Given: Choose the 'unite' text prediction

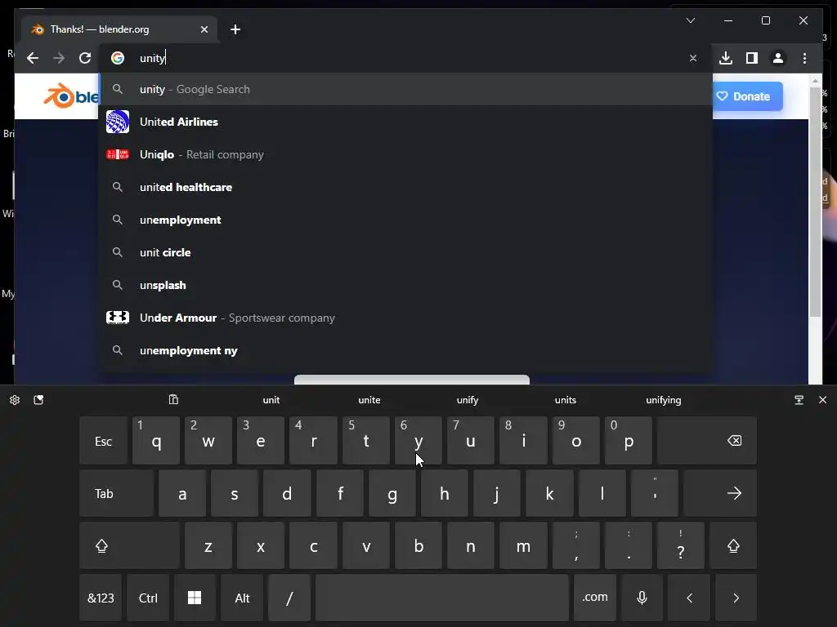Looking at the screenshot, I should click(x=369, y=400).
